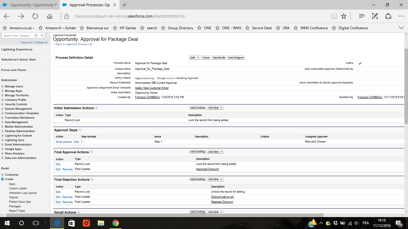This screenshot has width=408, height=229.
Task: Click Collapse All in the sidebar
Action: pyautogui.click(x=41, y=42)
